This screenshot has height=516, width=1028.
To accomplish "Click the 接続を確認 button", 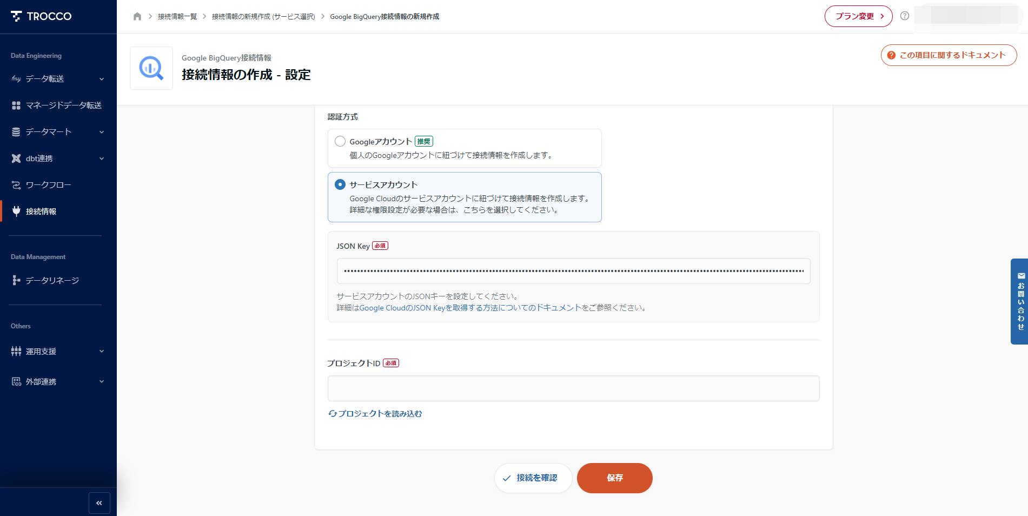I will (x=533, y=478).
